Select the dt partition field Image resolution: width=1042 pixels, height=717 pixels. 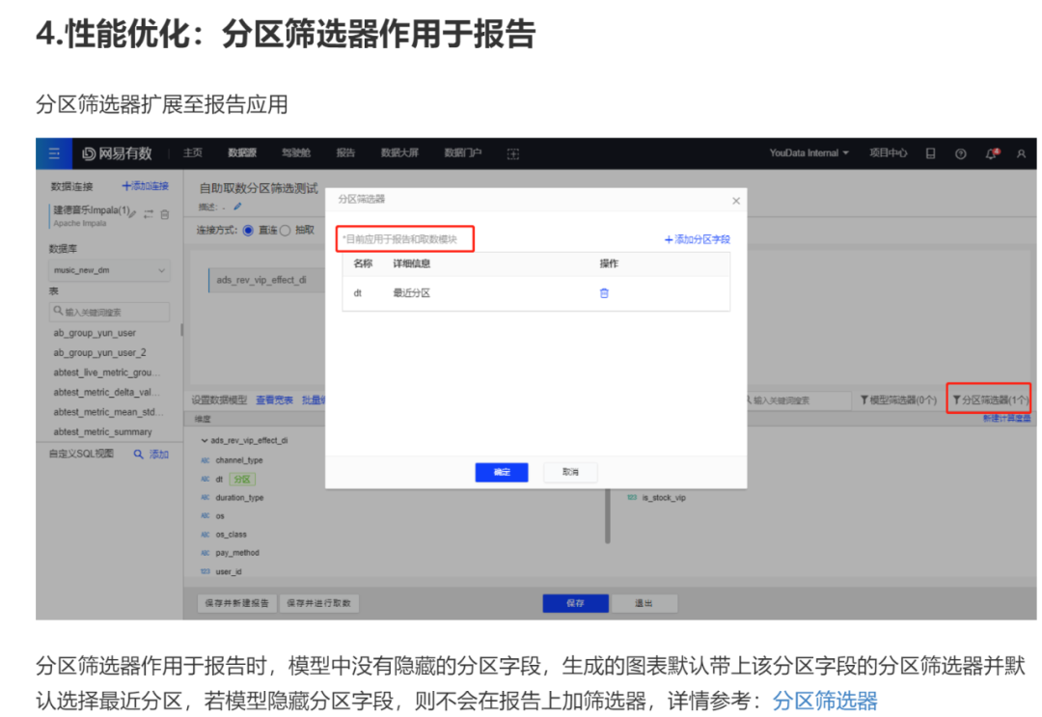(219, 479)
